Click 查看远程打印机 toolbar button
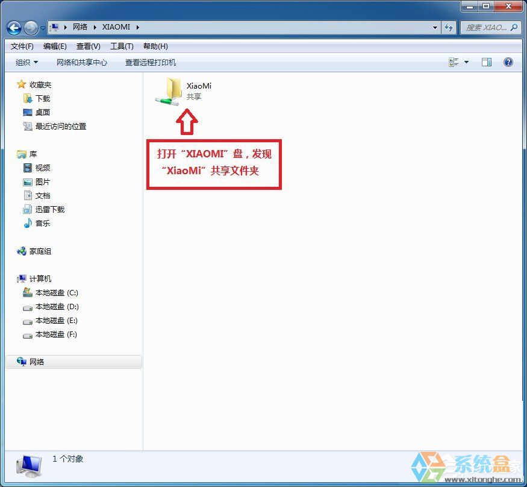Viewport: 527px width, 487px height. coord(150,62)
